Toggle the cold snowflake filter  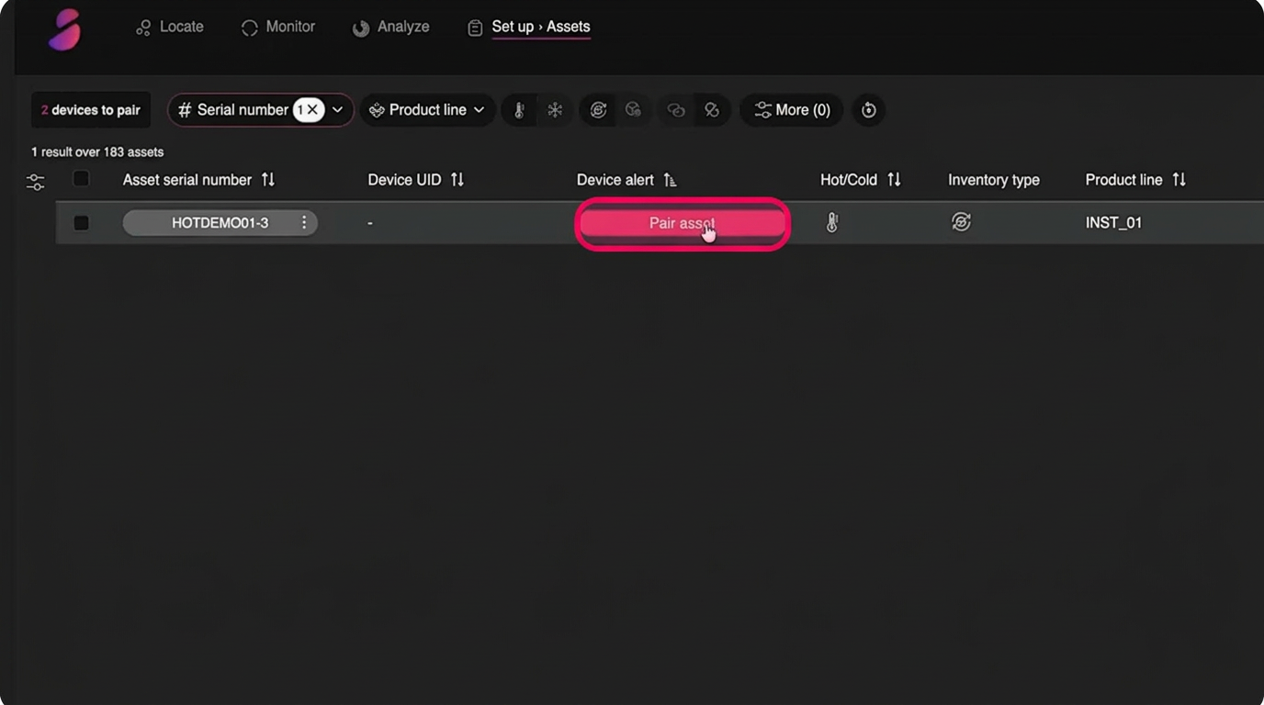click(555, 110)
